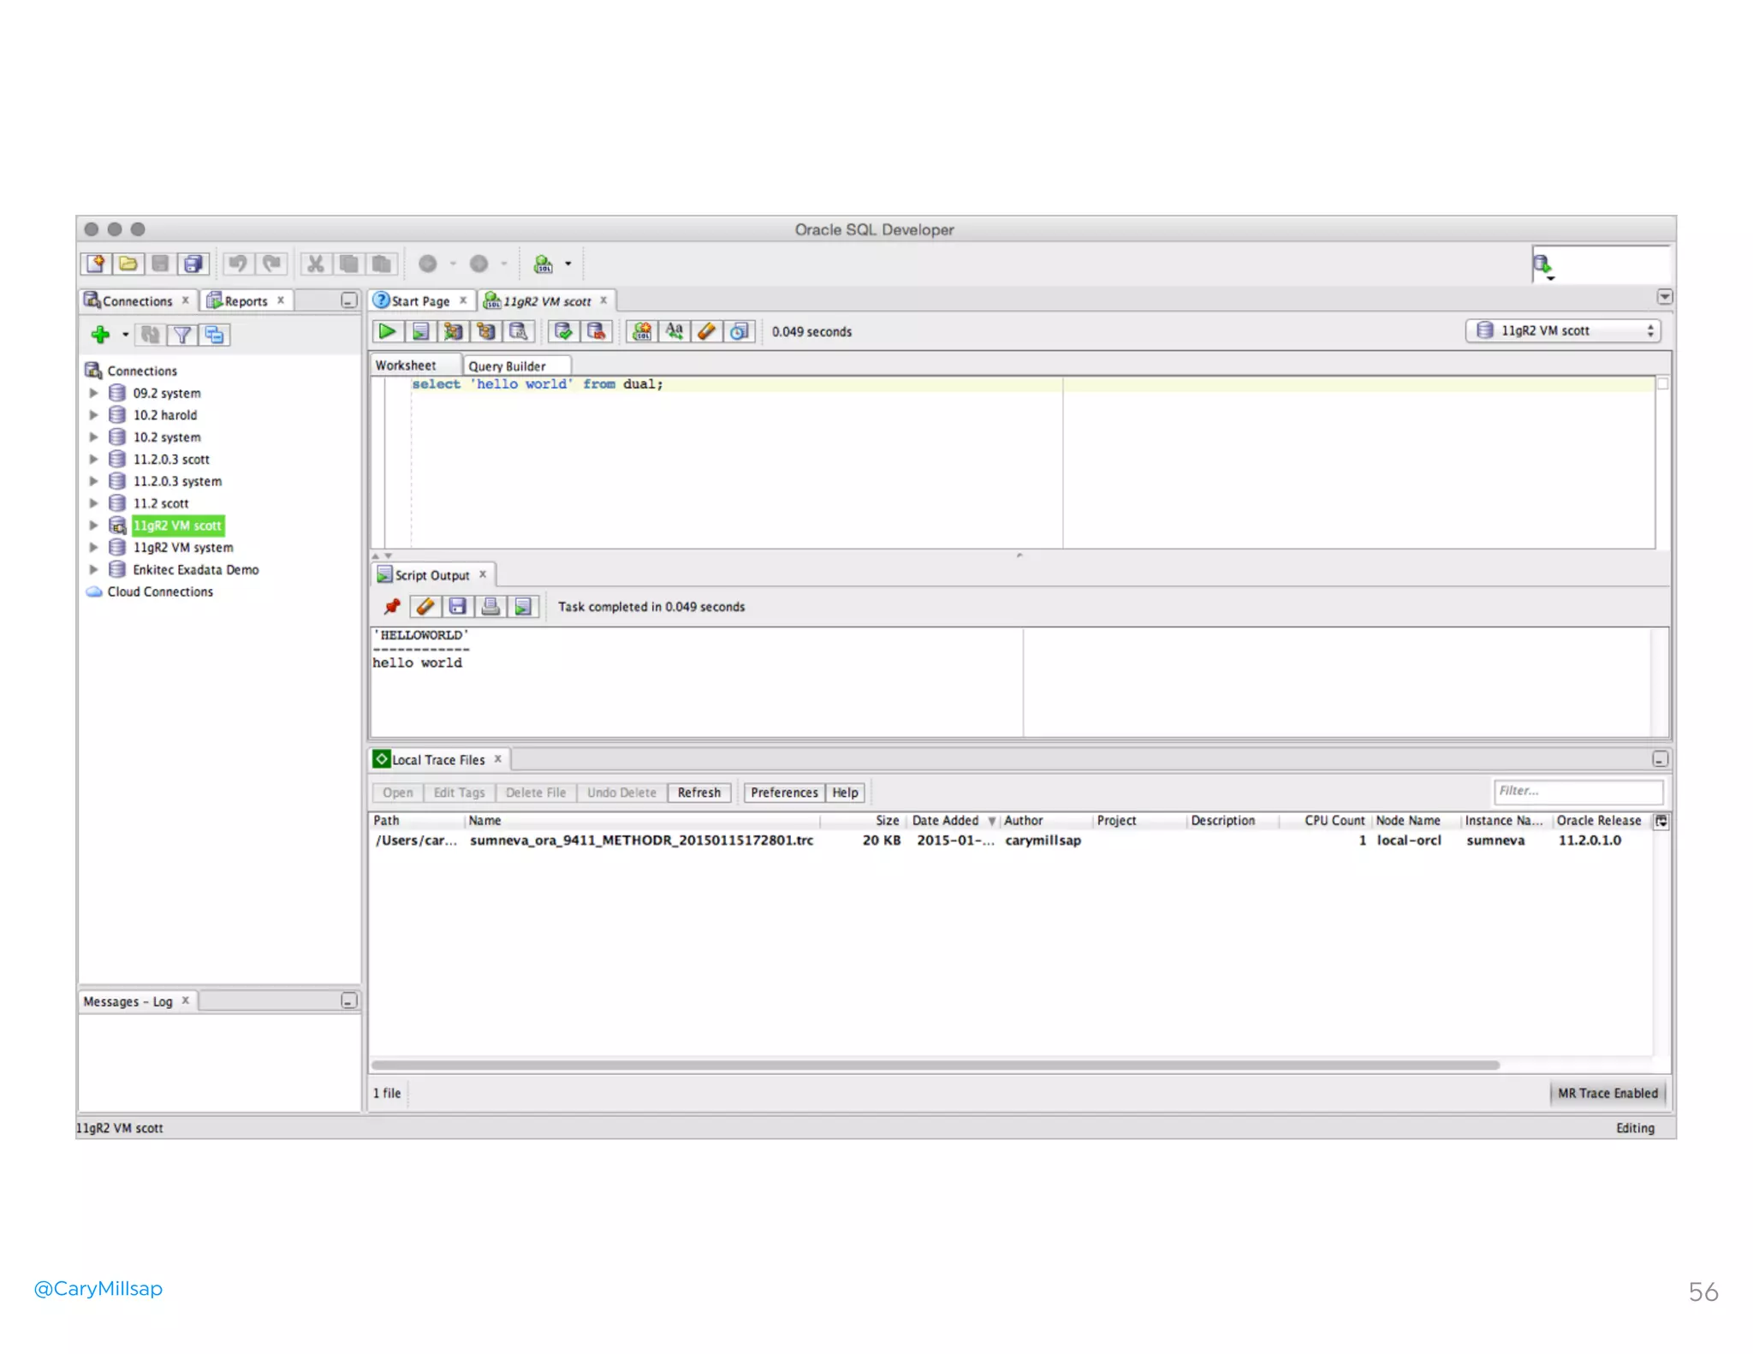
Task: Click the Rollback icon in the worksheet toolbar
Action: coord(597,331)
